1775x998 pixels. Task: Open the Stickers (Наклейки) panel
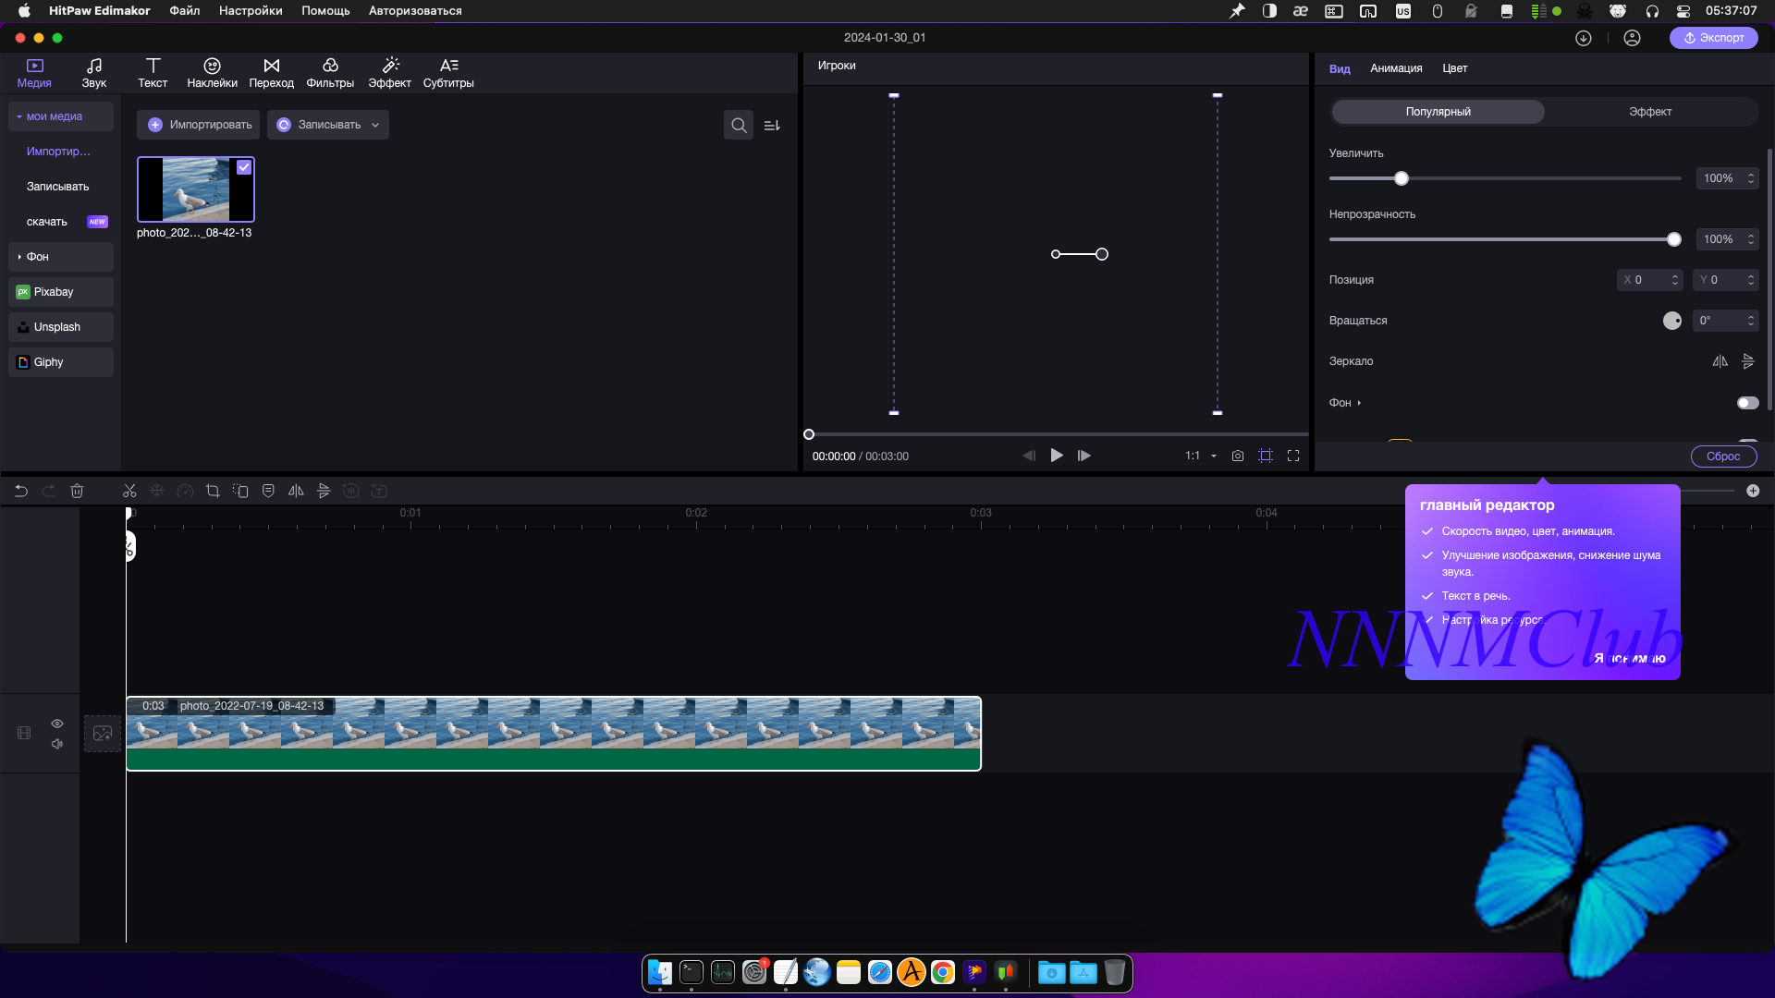tap(212, 72)
